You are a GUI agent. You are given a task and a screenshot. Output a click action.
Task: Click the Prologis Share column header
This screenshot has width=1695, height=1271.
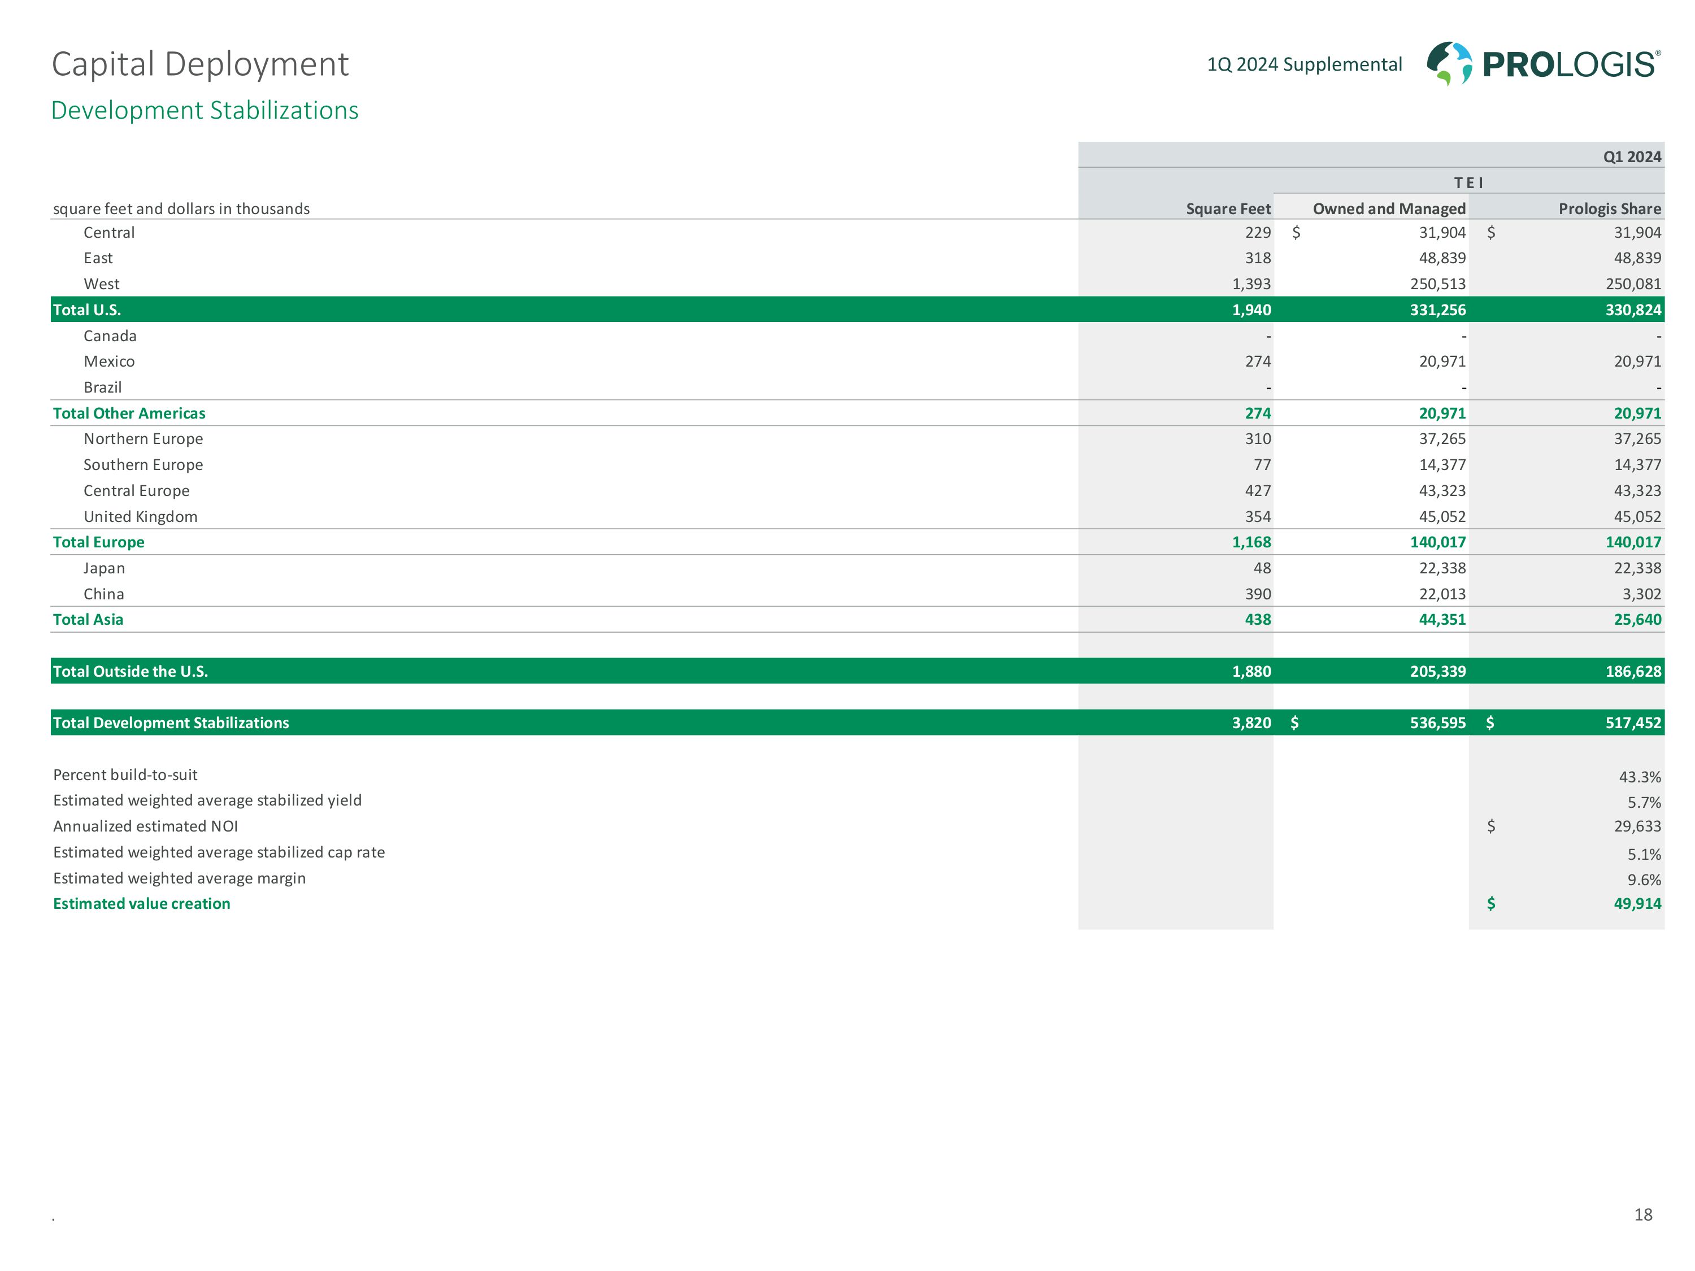pos(1609,209)
